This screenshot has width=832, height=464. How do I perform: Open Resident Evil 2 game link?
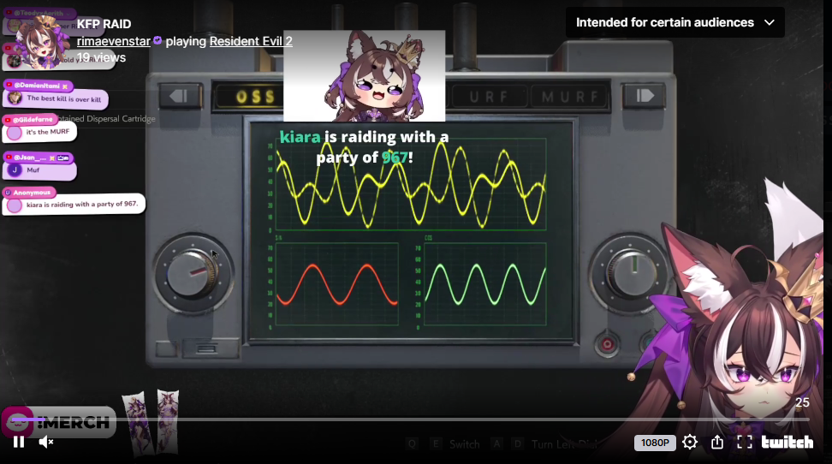point(251,41)
